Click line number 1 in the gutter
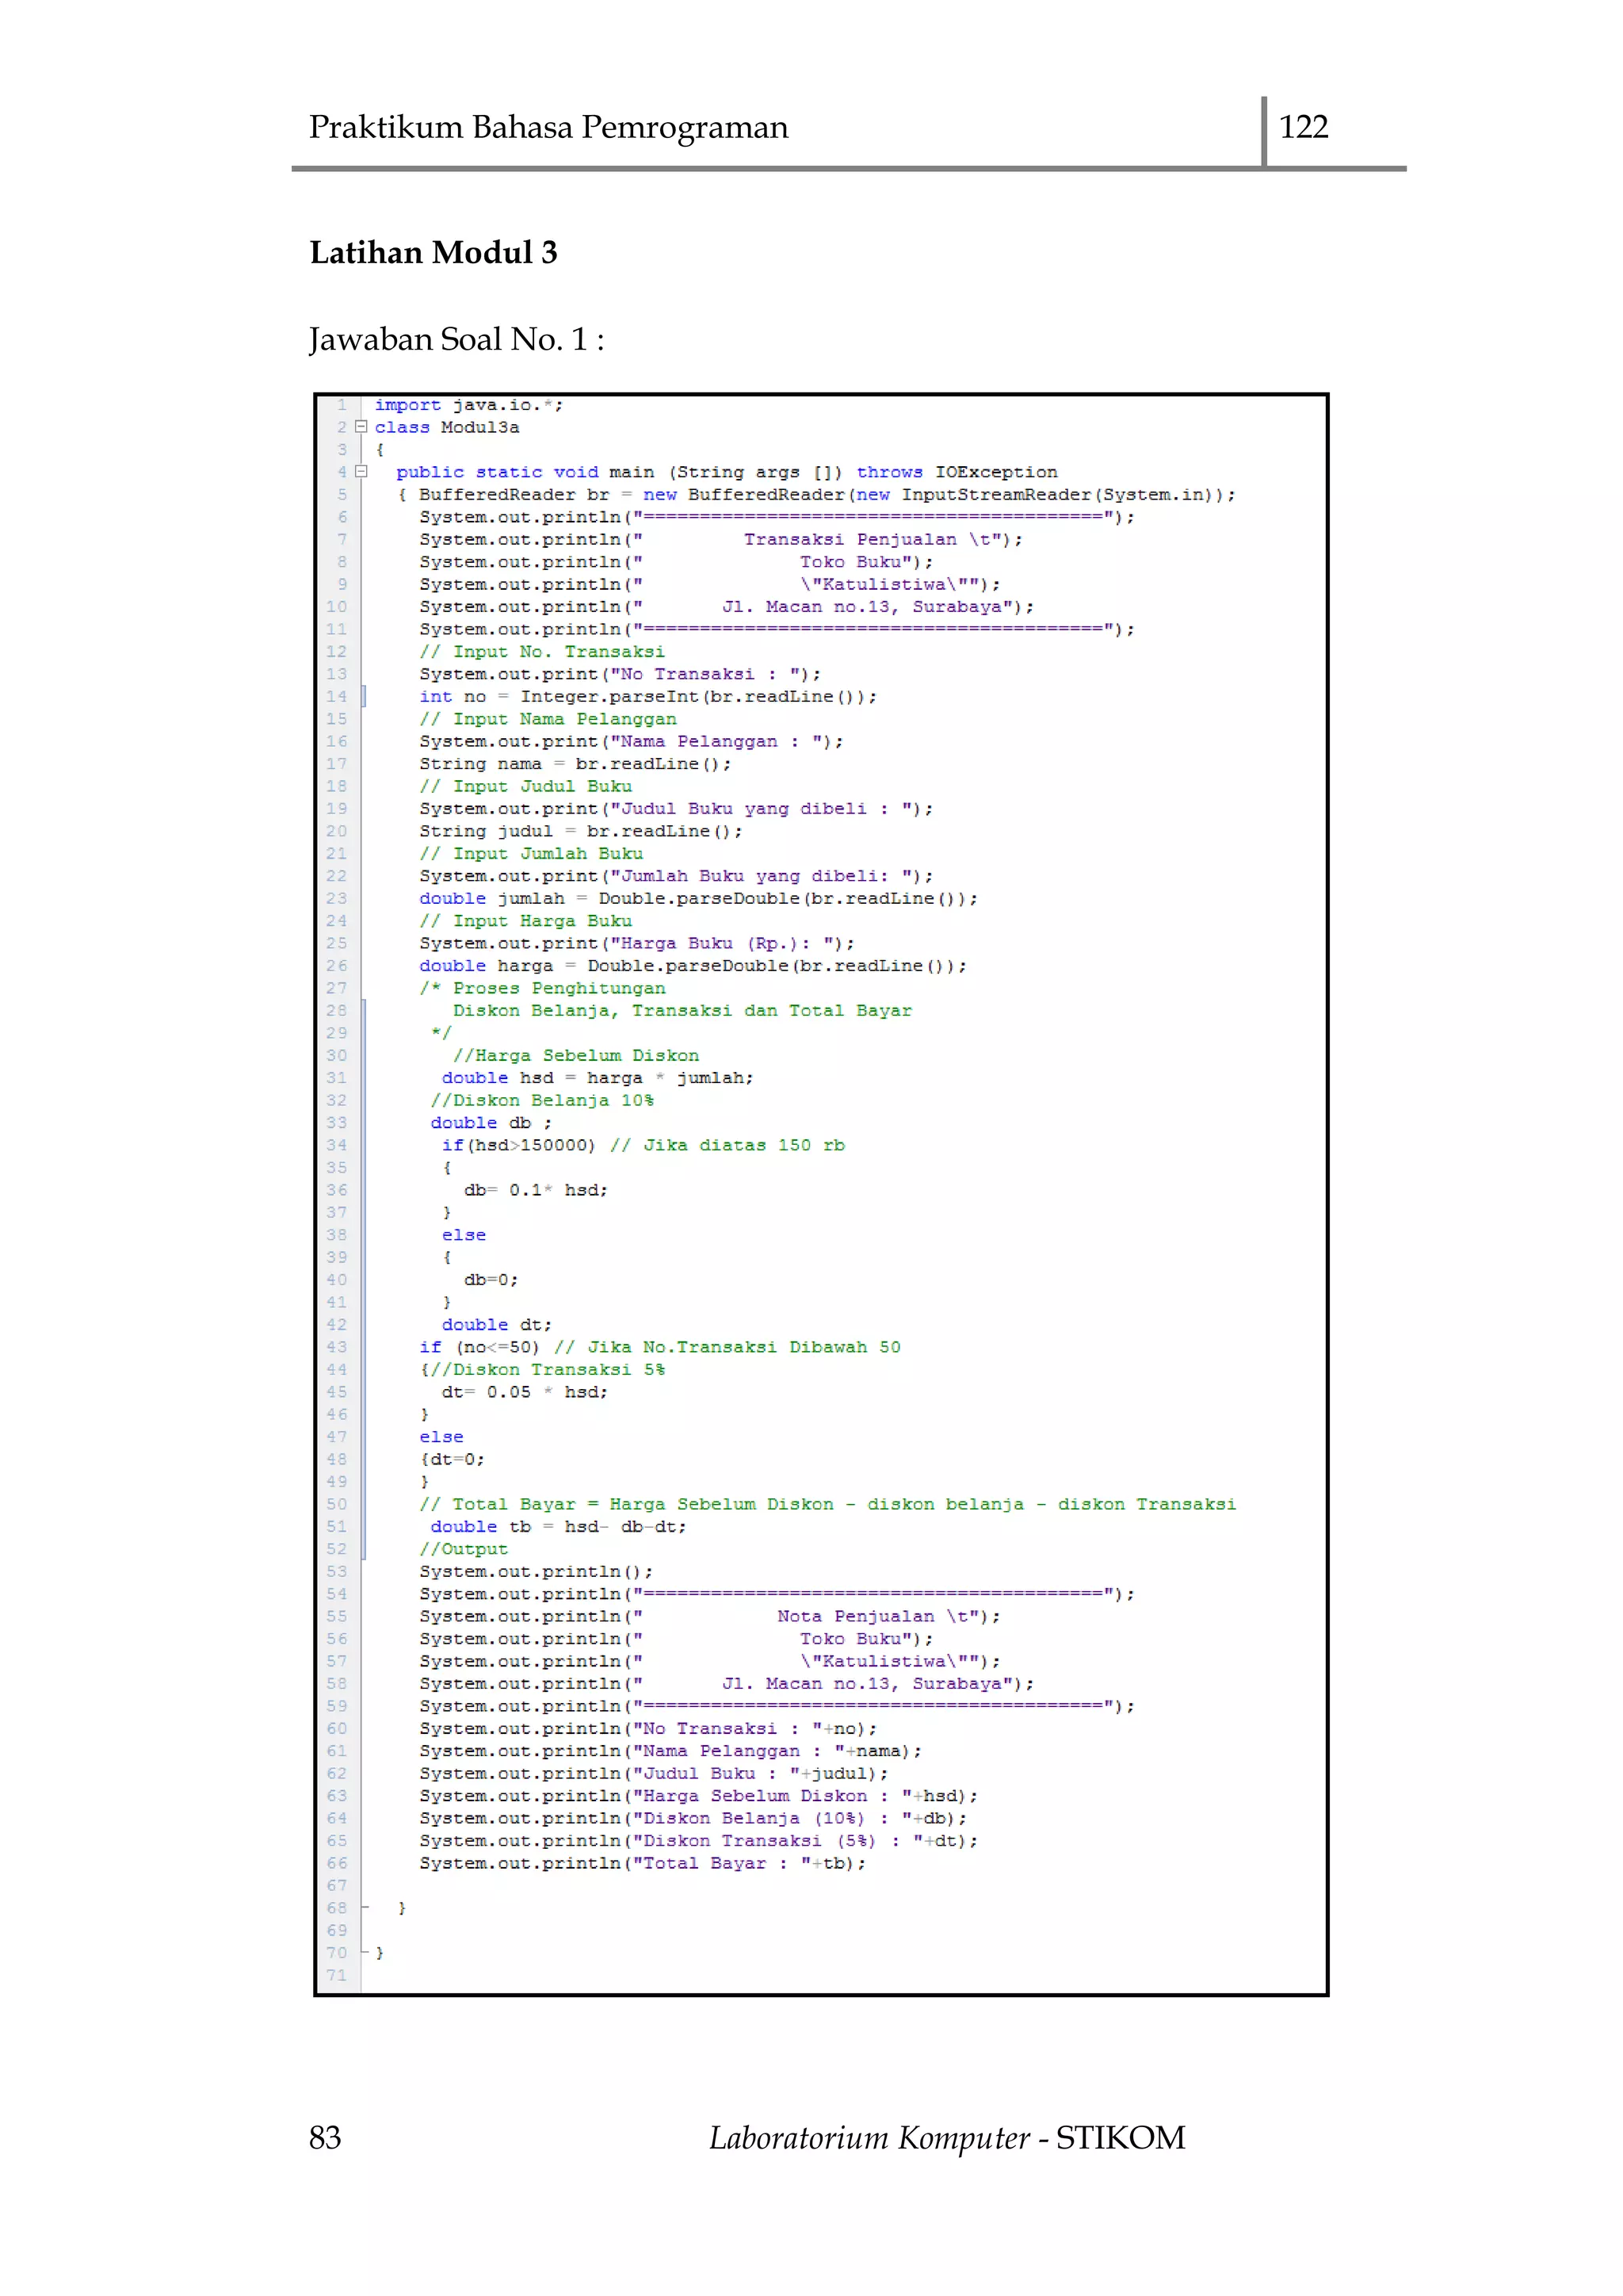The width and height of the screenshot is (1623, 2296). tap(342, 405)
